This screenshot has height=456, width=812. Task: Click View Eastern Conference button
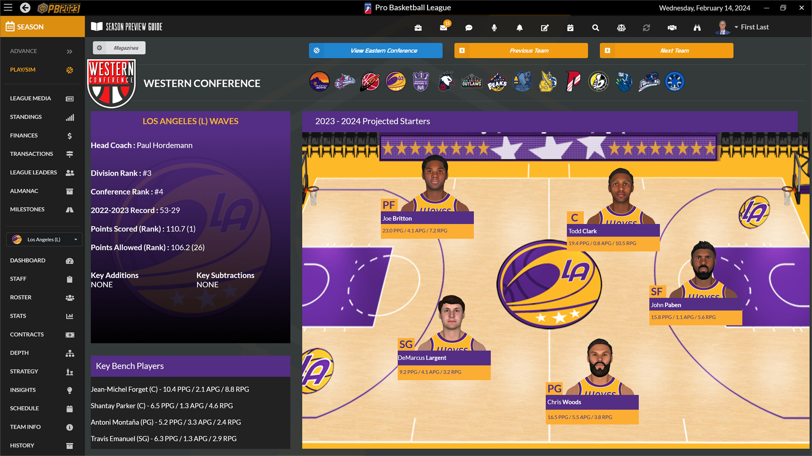point(376,50)
